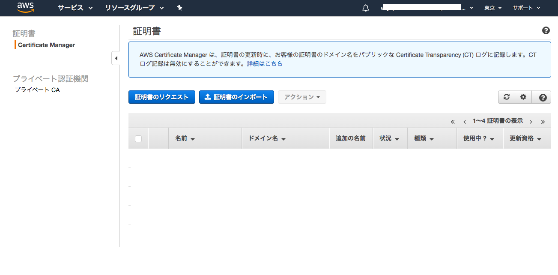The width and height of the screenshot is (558, 275).
Task: Open the pinned shortcuts pin icon
Action: click(180, 8)
